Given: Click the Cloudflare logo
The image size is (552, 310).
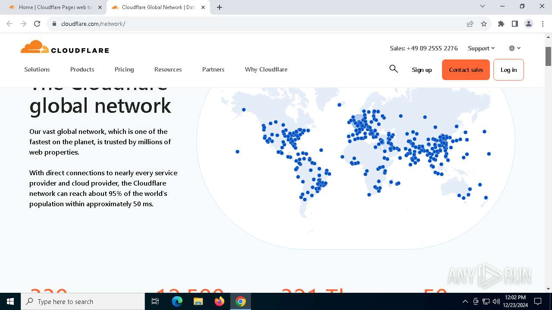Looking at the screenshot, I should [65, 47].
